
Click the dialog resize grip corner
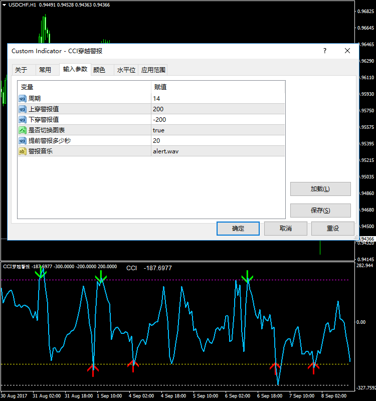(x=356, y=238)
